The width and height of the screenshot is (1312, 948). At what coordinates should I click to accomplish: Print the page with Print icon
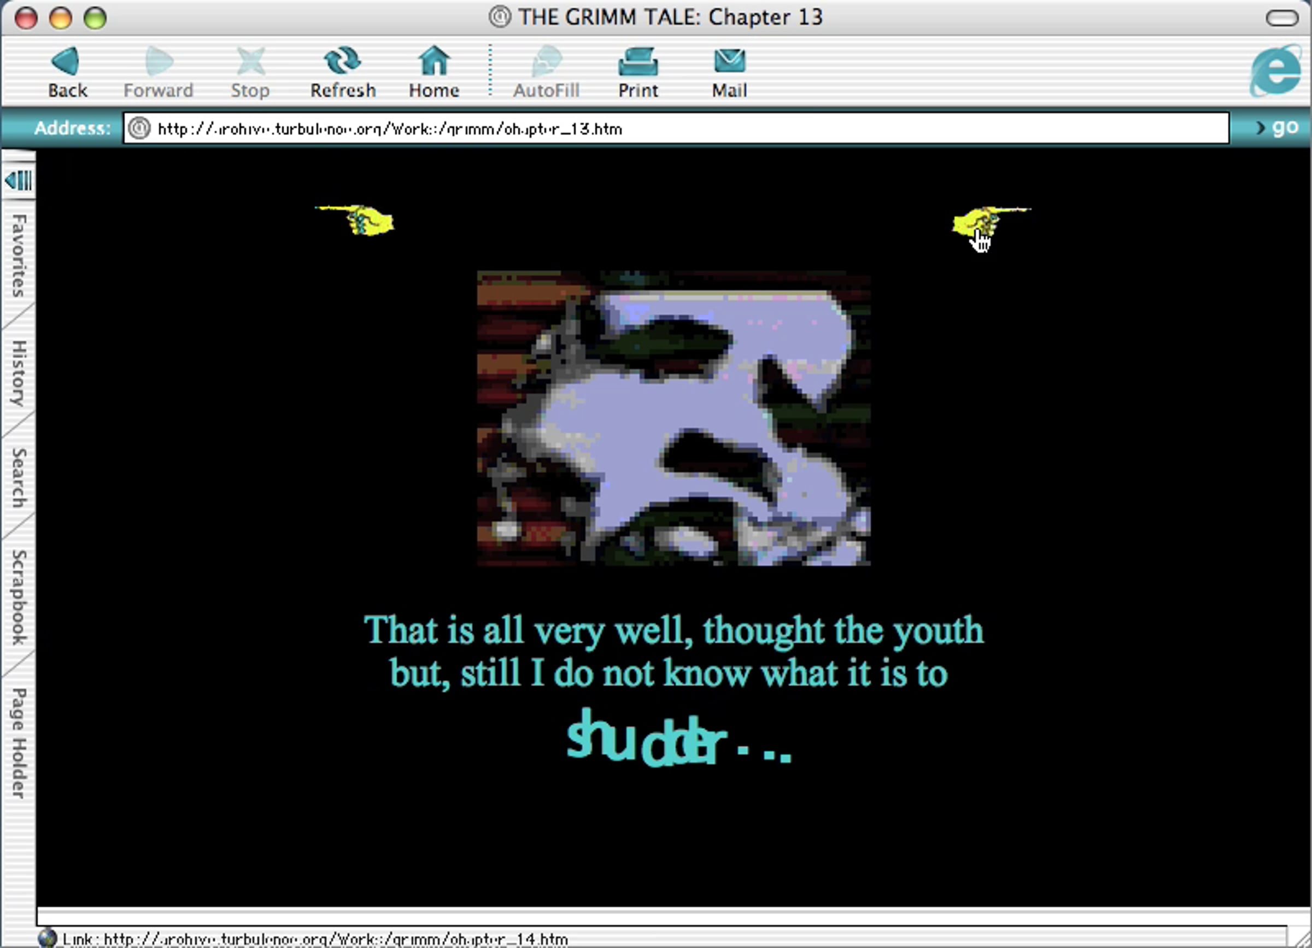pos(638,72)
